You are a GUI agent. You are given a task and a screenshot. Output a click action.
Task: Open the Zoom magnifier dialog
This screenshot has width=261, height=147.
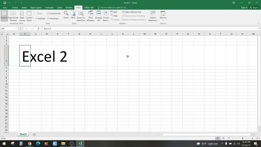66,15
